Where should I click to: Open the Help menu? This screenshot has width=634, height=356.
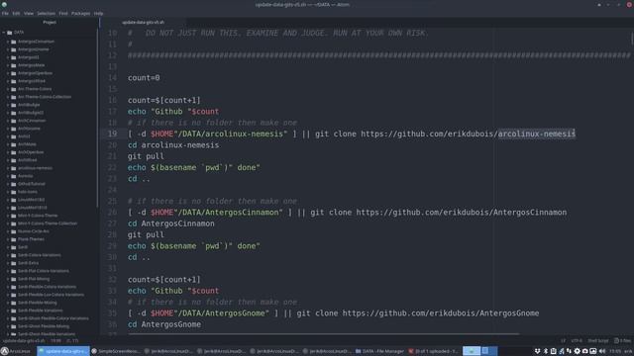(x=98, y=13)
